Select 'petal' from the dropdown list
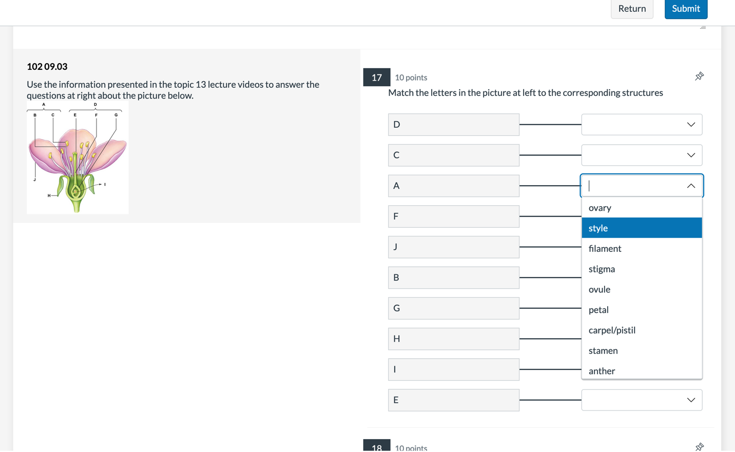Screen dimensions: 735x452 pyautogui.click(x=599, y=310)
